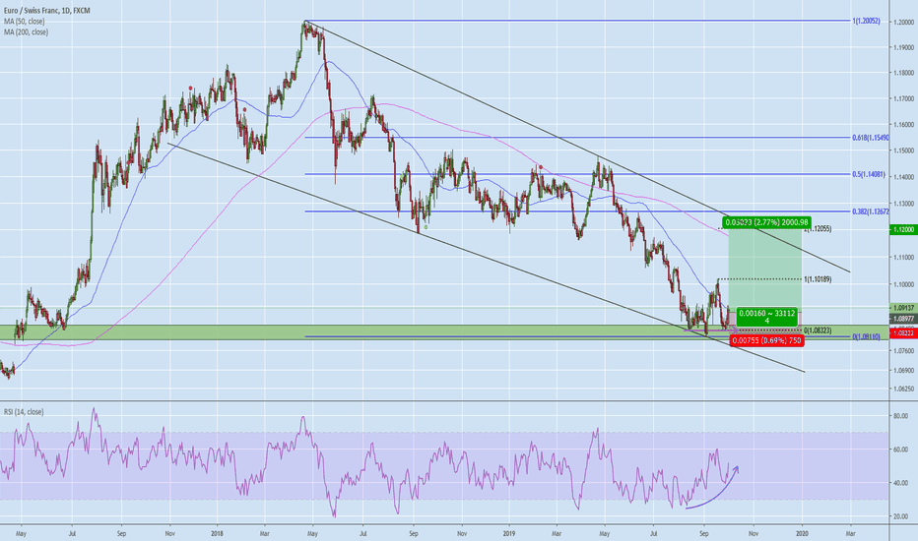The height and width of the screenshot is (541, 918).
Task: Select the green circle marker below September 2018 low
Action: point(426,227)
